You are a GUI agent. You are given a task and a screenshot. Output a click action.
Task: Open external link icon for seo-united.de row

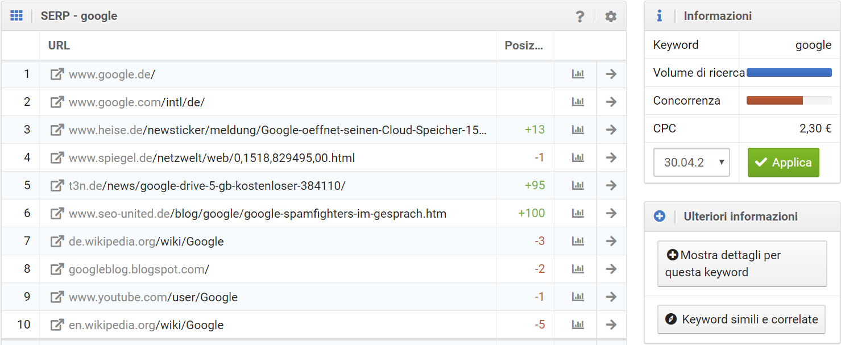pyautogui.click(x=57, y=213)
